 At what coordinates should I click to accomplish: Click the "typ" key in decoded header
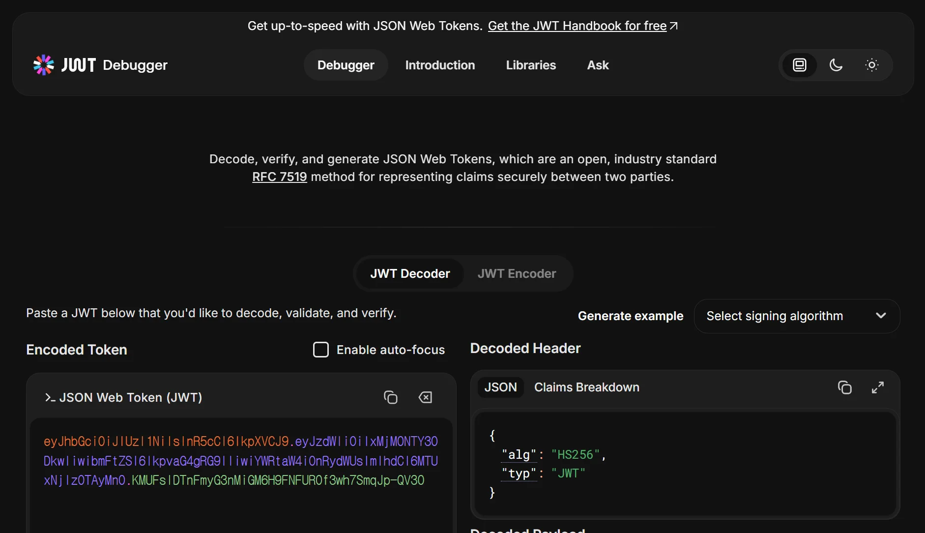pyautogui.click(x=519, y=474)
